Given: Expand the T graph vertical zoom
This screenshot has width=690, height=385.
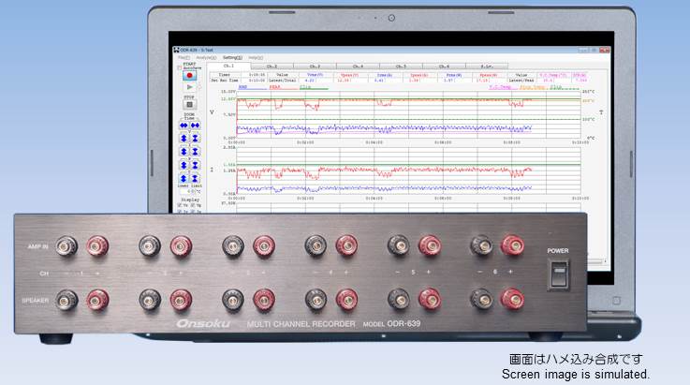Looking at the screenshot, I should [x=184, y=178].
